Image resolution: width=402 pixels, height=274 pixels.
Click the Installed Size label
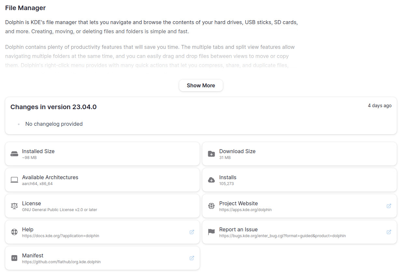(38, 151)
